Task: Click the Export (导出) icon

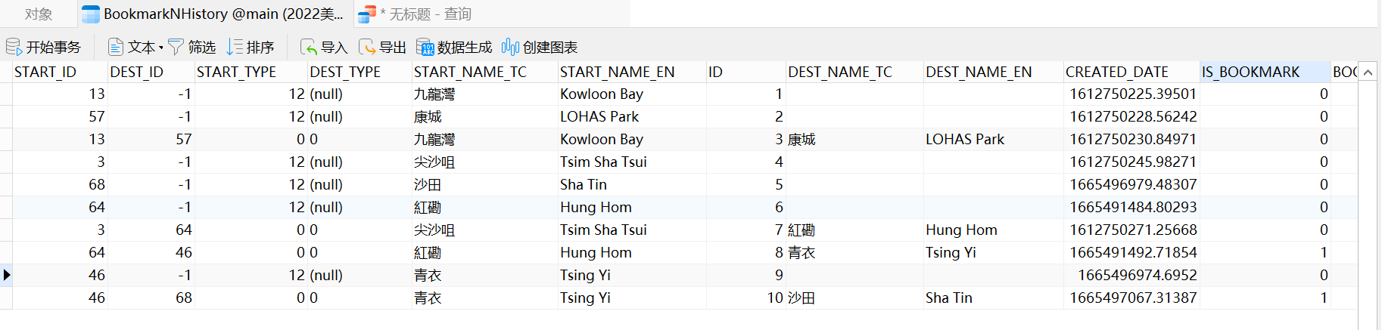Action: click(367, 48)
